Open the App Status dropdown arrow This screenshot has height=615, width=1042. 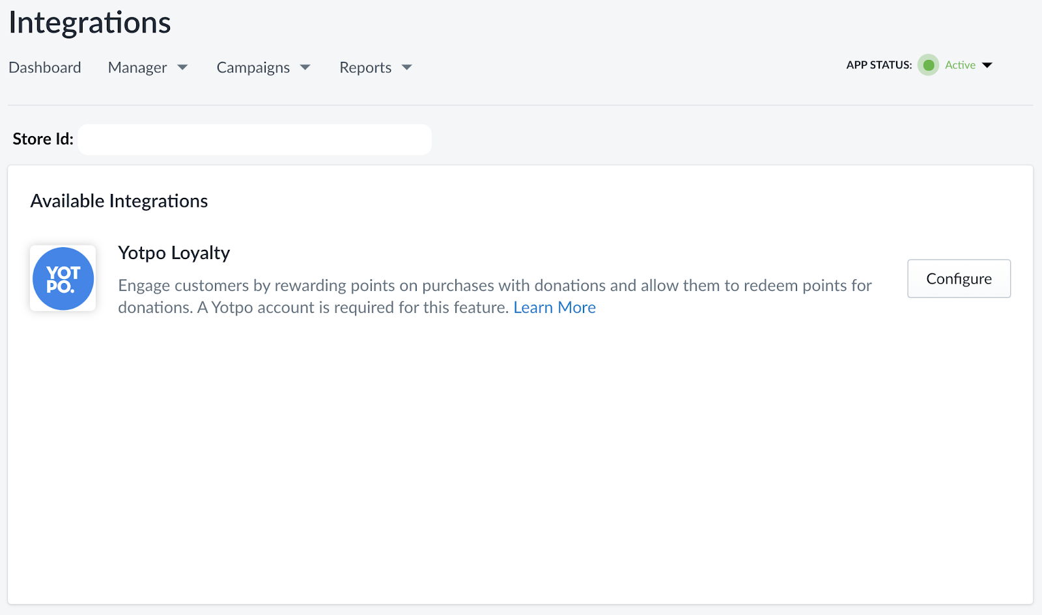pyautogui.click(x=987, y=65)
